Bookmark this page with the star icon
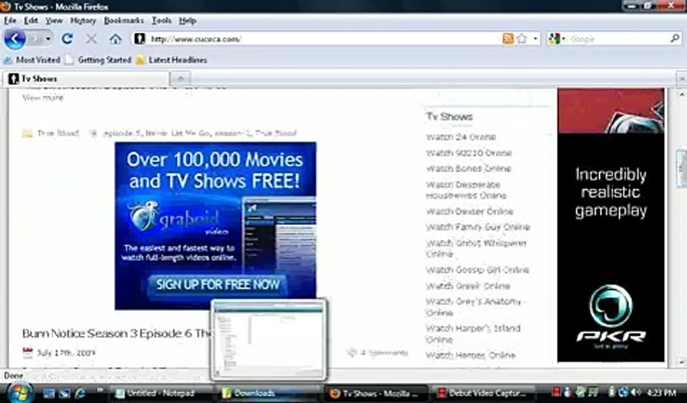The image size is (687, 403). (x=522, y=39)
